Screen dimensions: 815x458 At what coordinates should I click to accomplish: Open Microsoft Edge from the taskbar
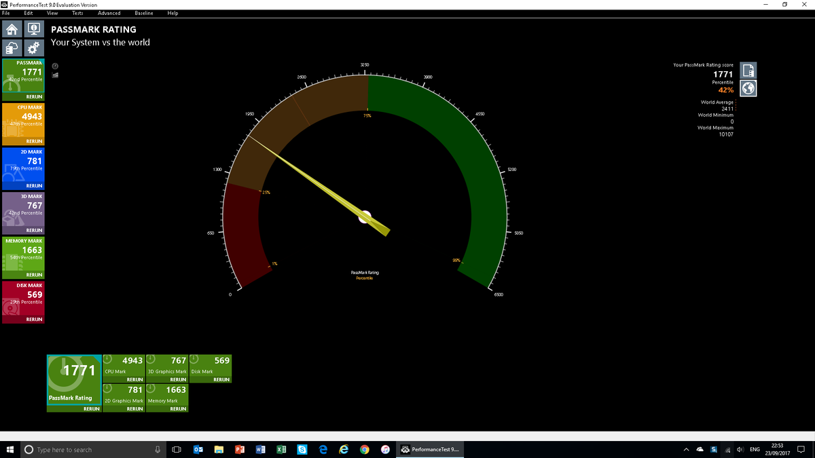323,449
